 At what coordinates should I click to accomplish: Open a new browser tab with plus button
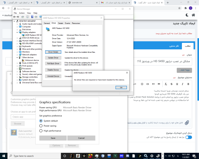coord(168,2)
